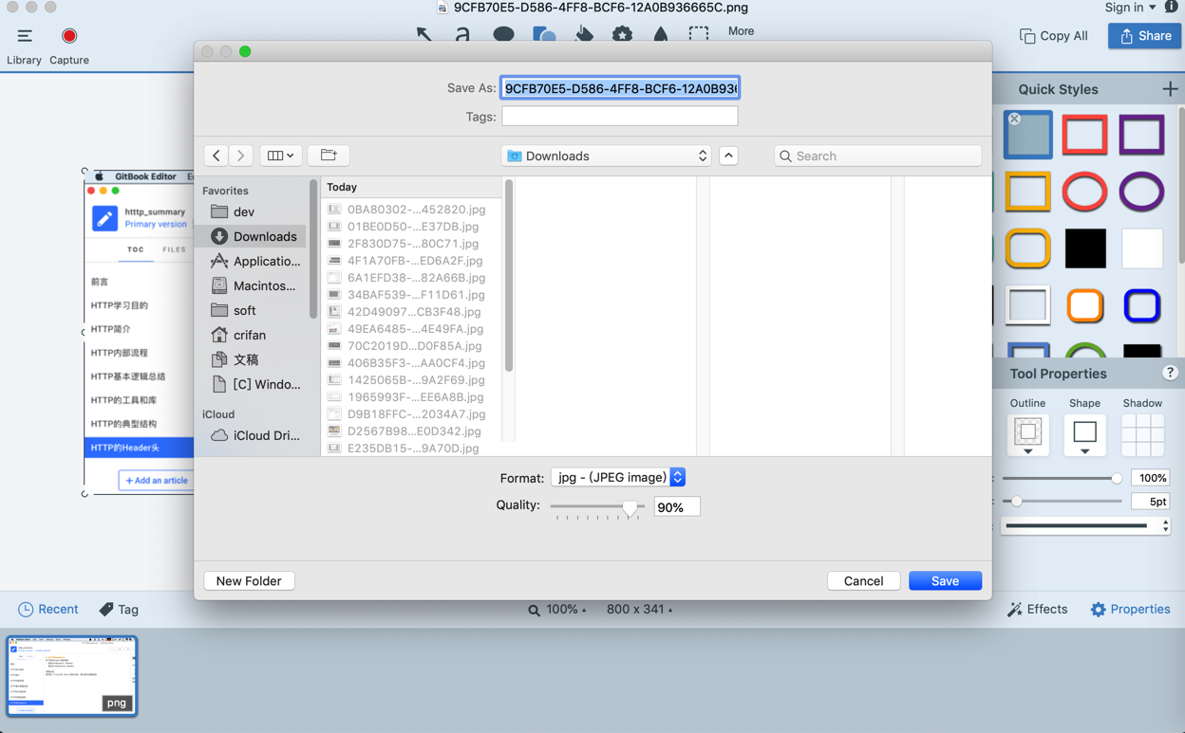Select the Blur tool in toolbar
Viewport: 1185px width, 733px height.
click(x=661, y=34)
